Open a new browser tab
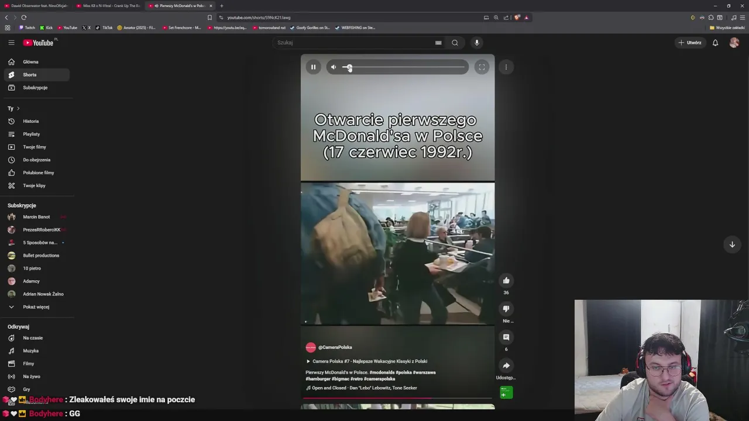The image size is (749, 421). (x=222, y=6)
